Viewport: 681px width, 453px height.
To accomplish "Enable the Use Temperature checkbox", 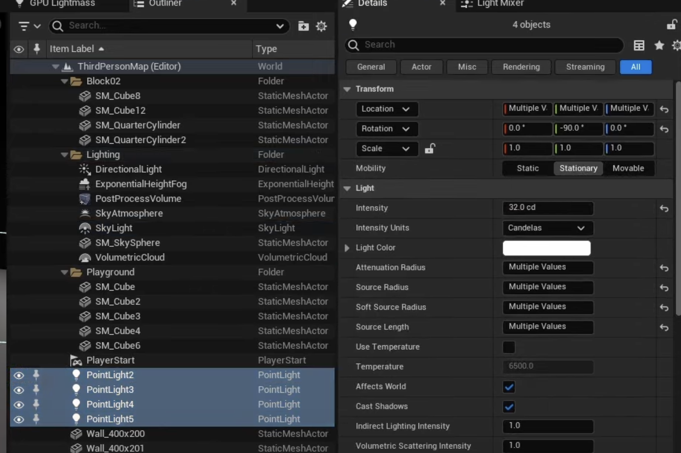I will (x=509, y=347).
